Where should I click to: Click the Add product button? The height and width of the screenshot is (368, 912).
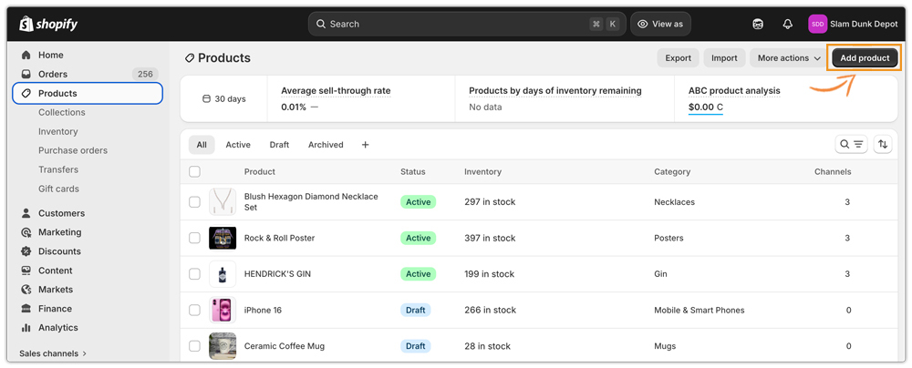click(x=865, y=58)
